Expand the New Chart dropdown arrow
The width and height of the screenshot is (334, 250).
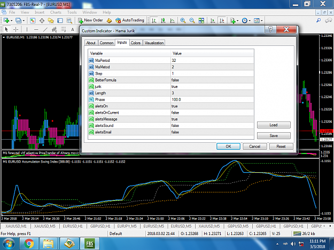[12, 21]
